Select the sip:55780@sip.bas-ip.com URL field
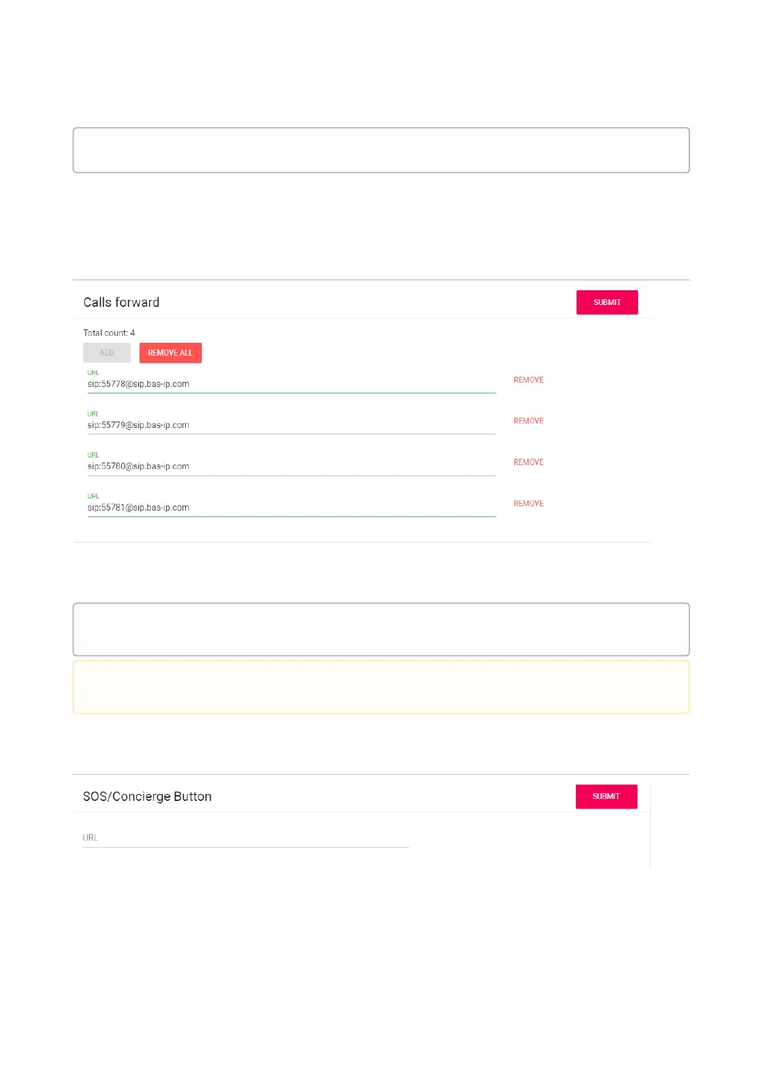The image size is (763, 1079). pos(291,466)
